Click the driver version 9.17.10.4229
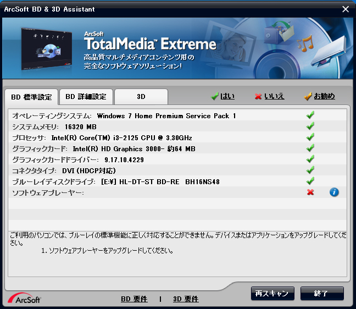 pyautogui.click(x=124, y=160)
